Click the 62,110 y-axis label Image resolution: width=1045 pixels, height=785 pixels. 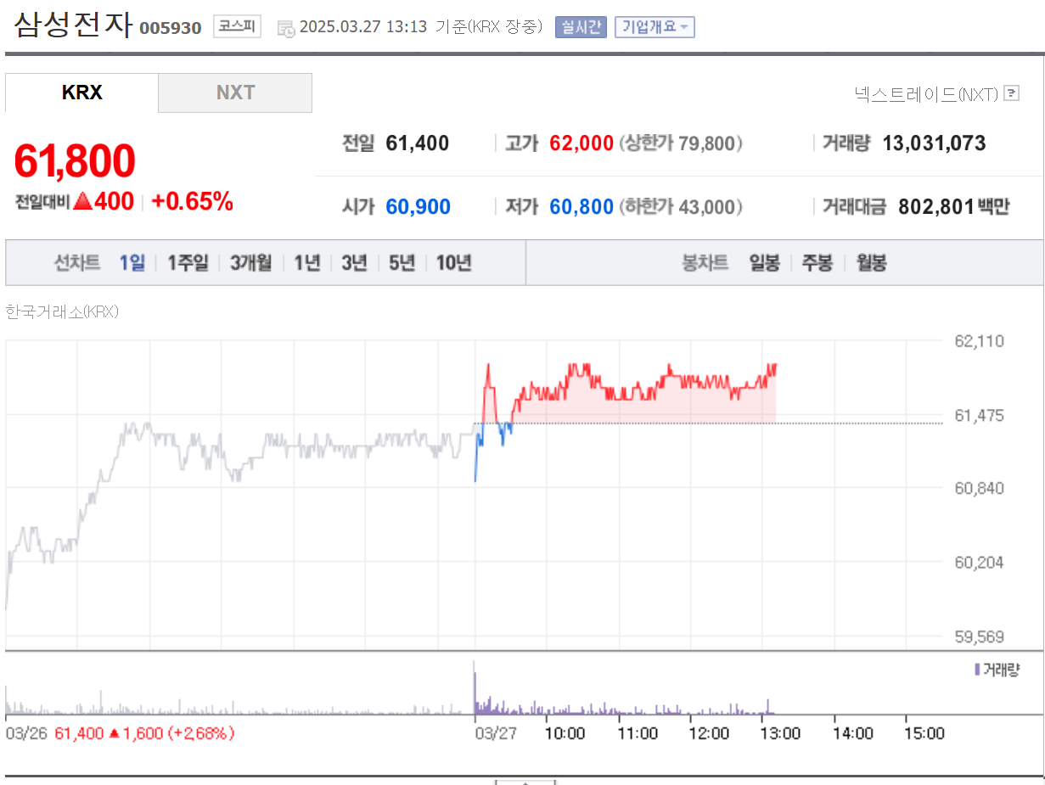tap(980, 341)
